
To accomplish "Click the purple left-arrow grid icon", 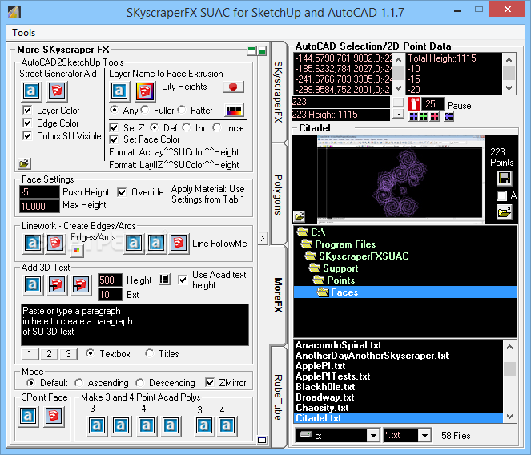I will 449,117.
